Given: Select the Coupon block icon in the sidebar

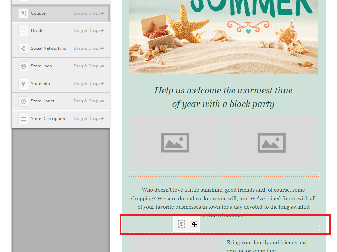Looking at the screenshot, I should coord(23,14).
